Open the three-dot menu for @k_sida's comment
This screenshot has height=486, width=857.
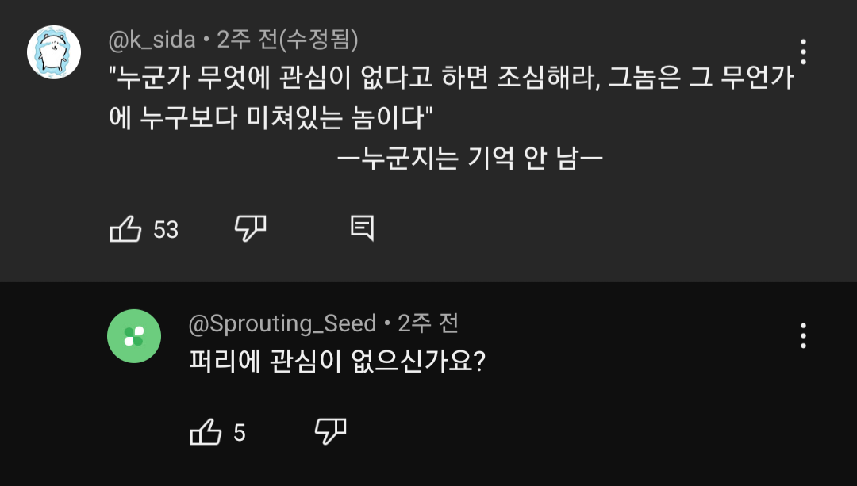click(x=803, y=52)
